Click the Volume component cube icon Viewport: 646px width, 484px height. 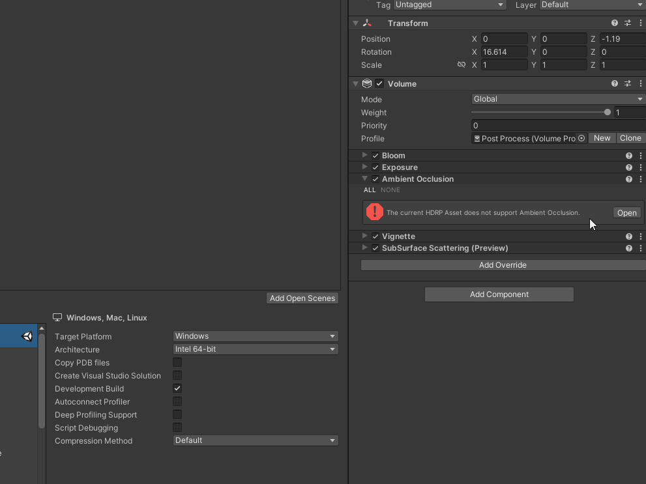366,83
